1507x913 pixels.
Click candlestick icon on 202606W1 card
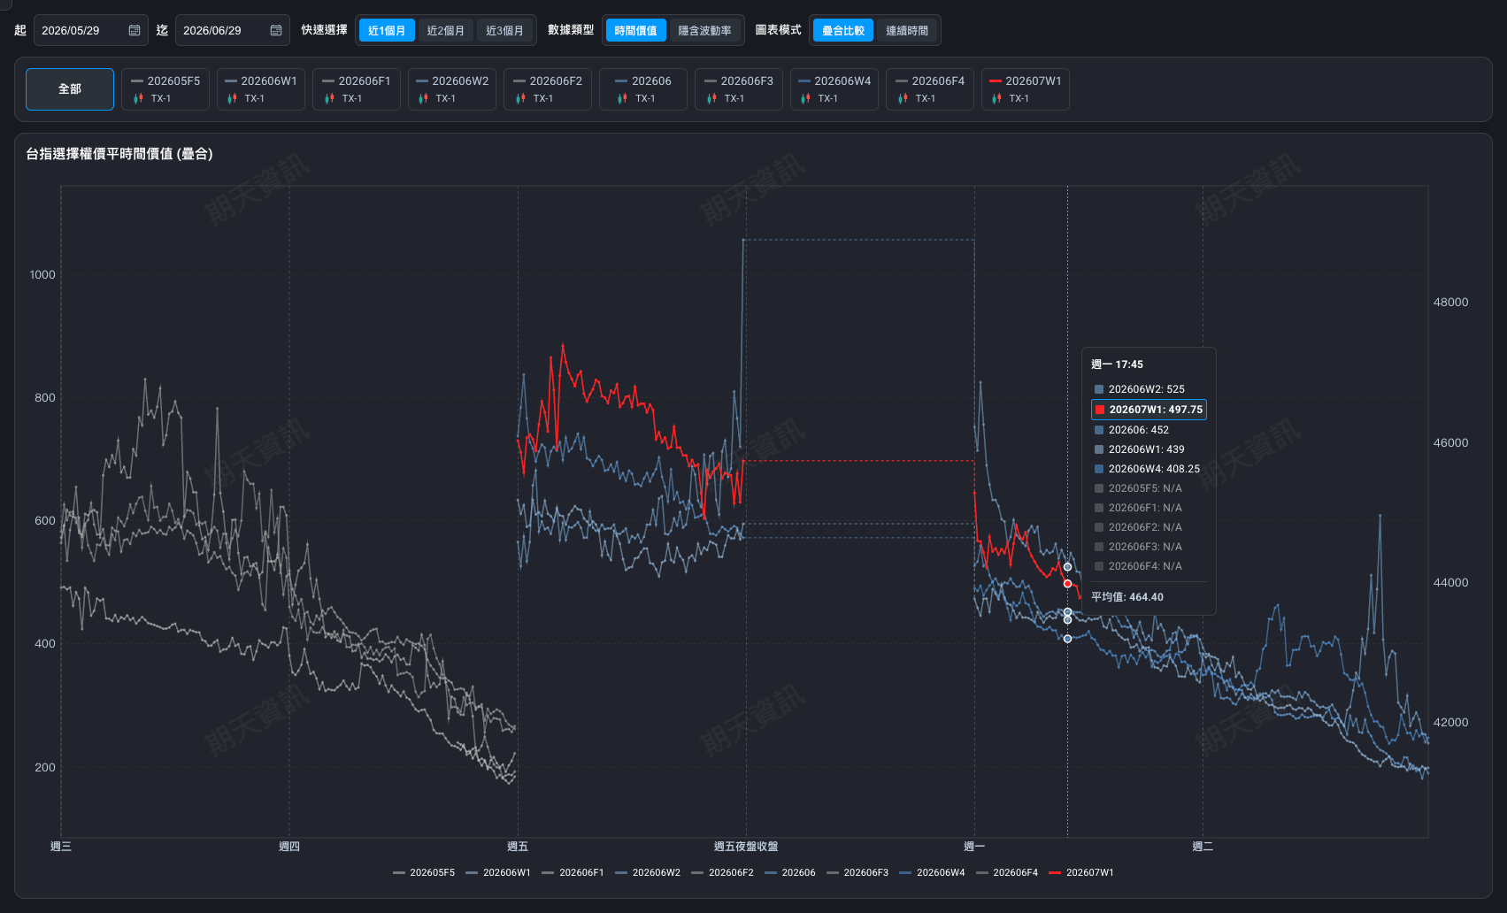232,98
